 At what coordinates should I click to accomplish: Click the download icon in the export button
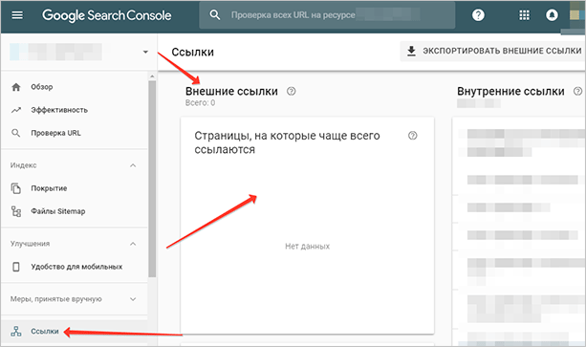pyautogui.click(x=411, y=51)
